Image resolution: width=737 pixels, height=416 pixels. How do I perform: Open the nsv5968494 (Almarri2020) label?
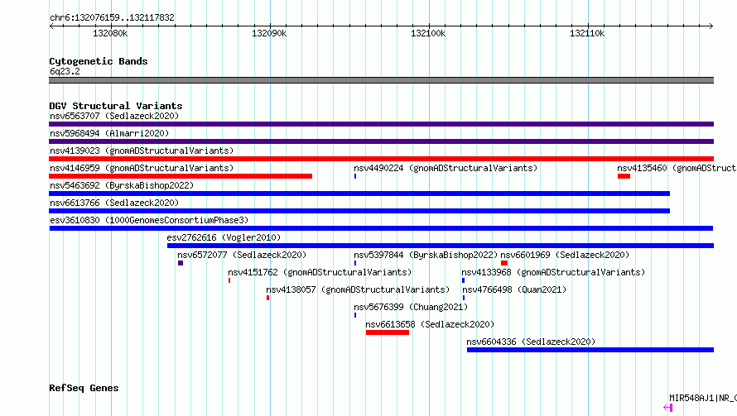pyautogui.click(x=109, y=133)
